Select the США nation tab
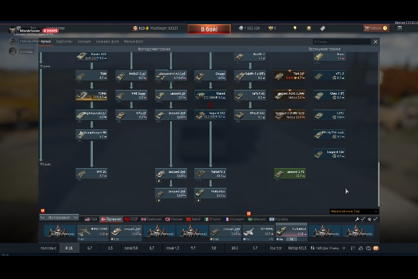Image resolution: width=418 pixels, height=279 pixels. point(91,219)
